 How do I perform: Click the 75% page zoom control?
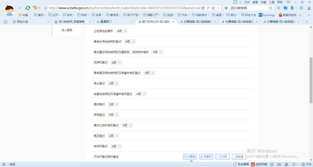(306, 164)
